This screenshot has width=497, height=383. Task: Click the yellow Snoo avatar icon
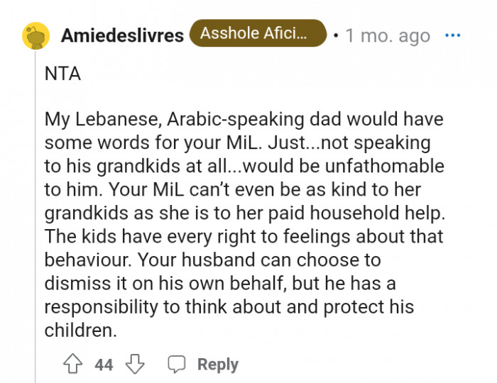pyautogui.click(x=36, y=35)
